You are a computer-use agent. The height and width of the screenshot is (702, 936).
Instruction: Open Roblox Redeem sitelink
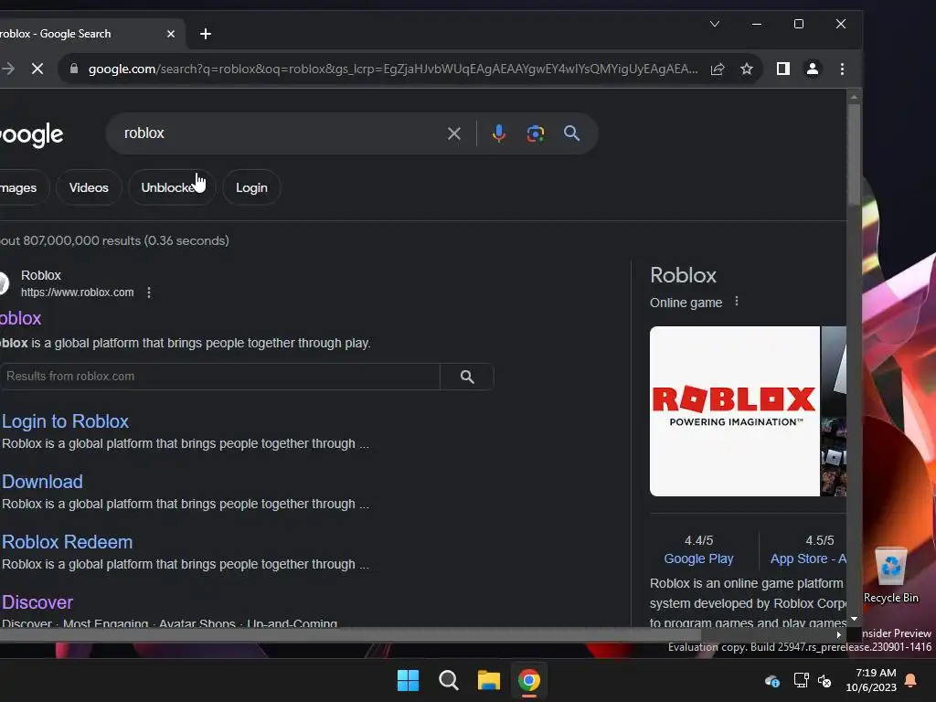coord(67,542)
